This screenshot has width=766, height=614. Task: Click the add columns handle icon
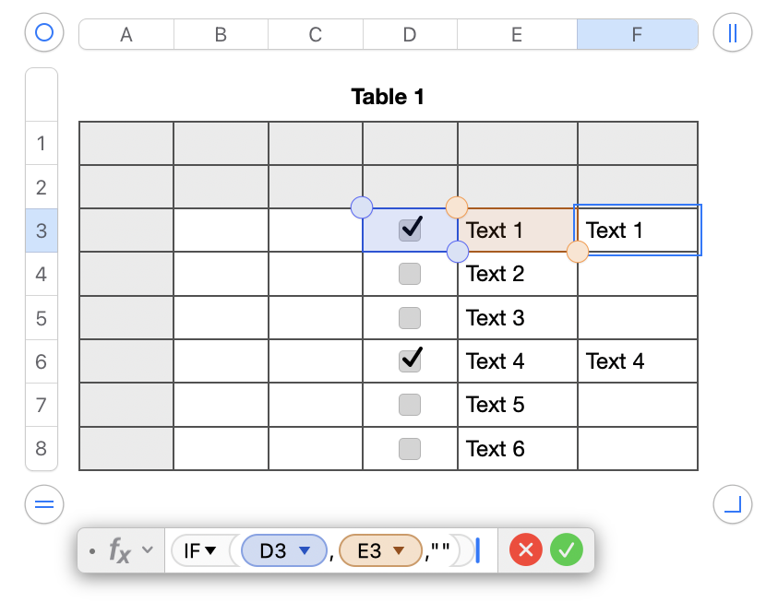pos(733,34)
